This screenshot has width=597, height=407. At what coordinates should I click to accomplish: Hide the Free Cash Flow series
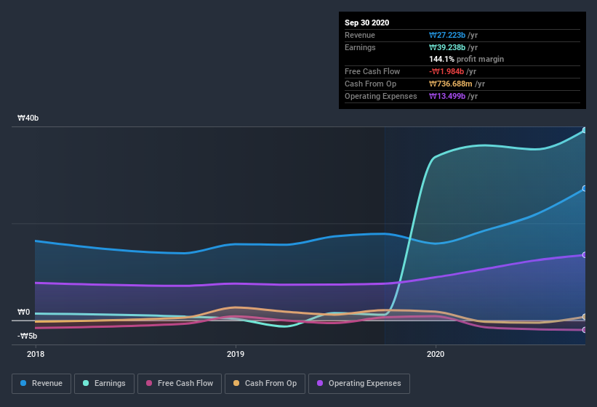pyautogui.click(x=180, y=384)
